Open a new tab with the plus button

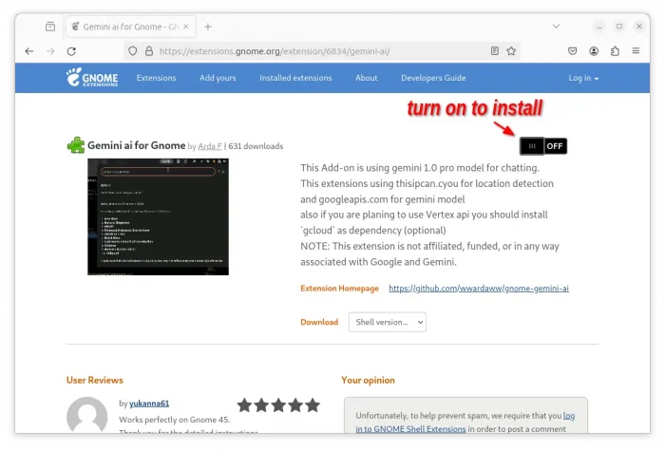click(208, 27)
